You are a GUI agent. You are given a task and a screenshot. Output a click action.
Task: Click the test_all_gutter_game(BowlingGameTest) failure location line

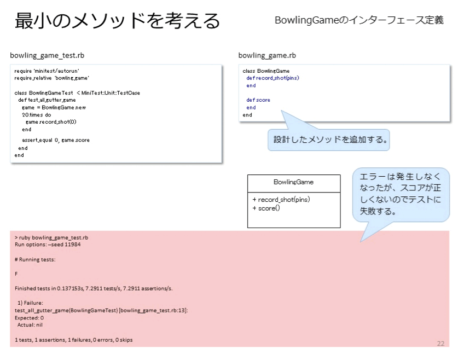[101, 311]
